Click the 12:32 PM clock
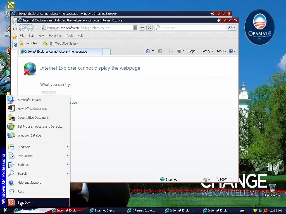This screenshot has width=286, height=214. [276, 211]
